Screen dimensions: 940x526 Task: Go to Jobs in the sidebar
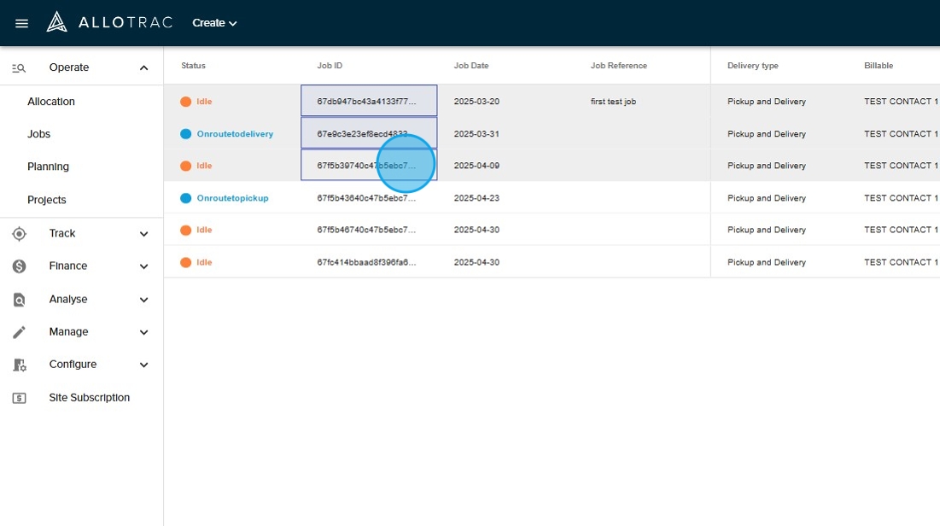[x=39, y=134]
